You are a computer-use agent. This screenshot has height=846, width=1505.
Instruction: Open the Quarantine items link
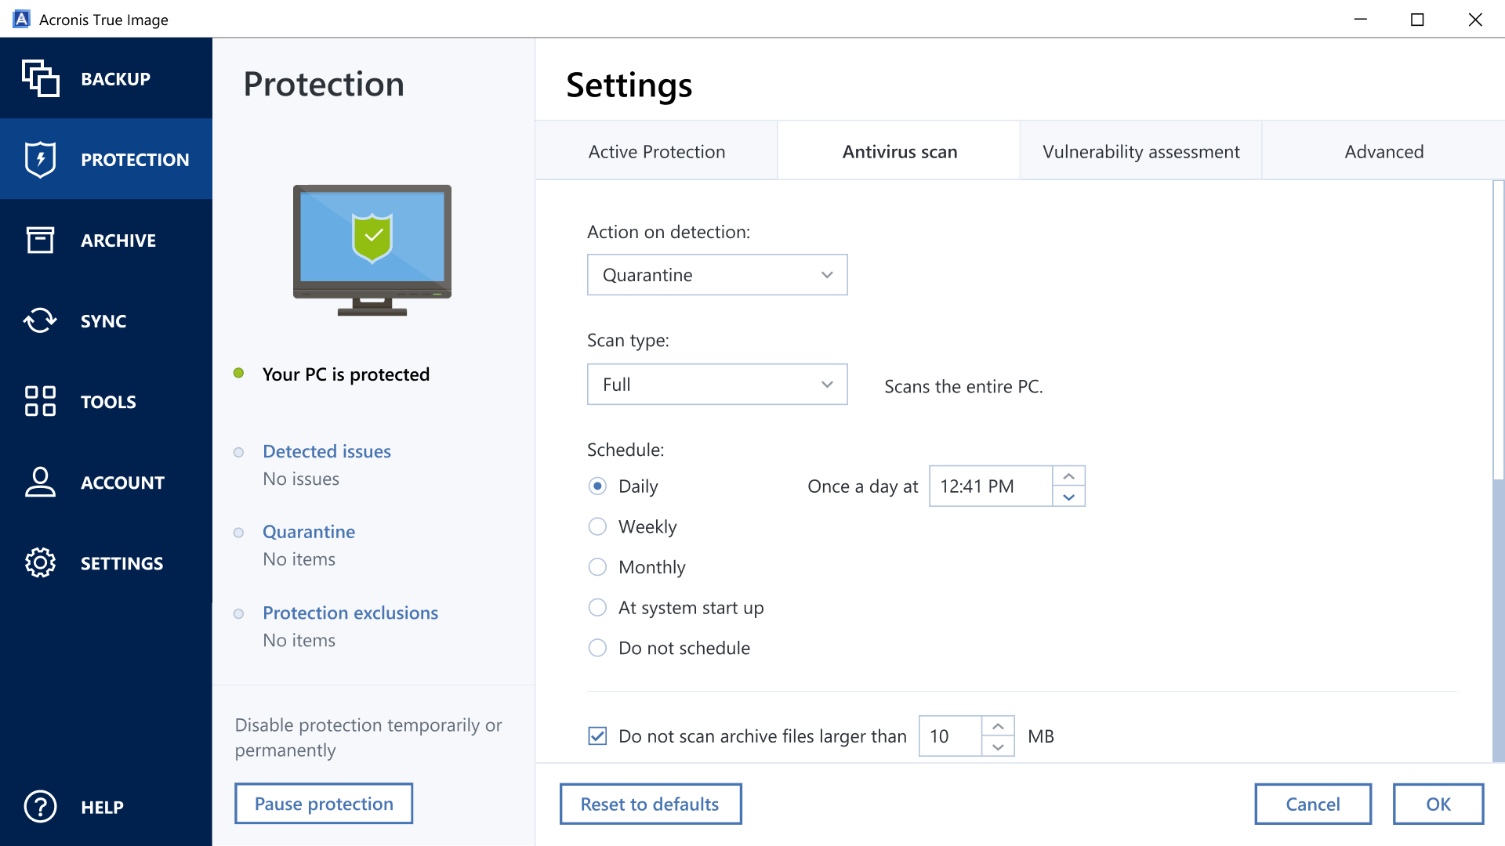pyautogui.click(x=308, y=531)
